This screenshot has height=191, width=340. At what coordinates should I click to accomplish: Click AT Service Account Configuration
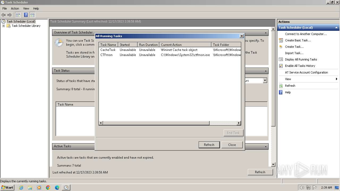point(306,72)
